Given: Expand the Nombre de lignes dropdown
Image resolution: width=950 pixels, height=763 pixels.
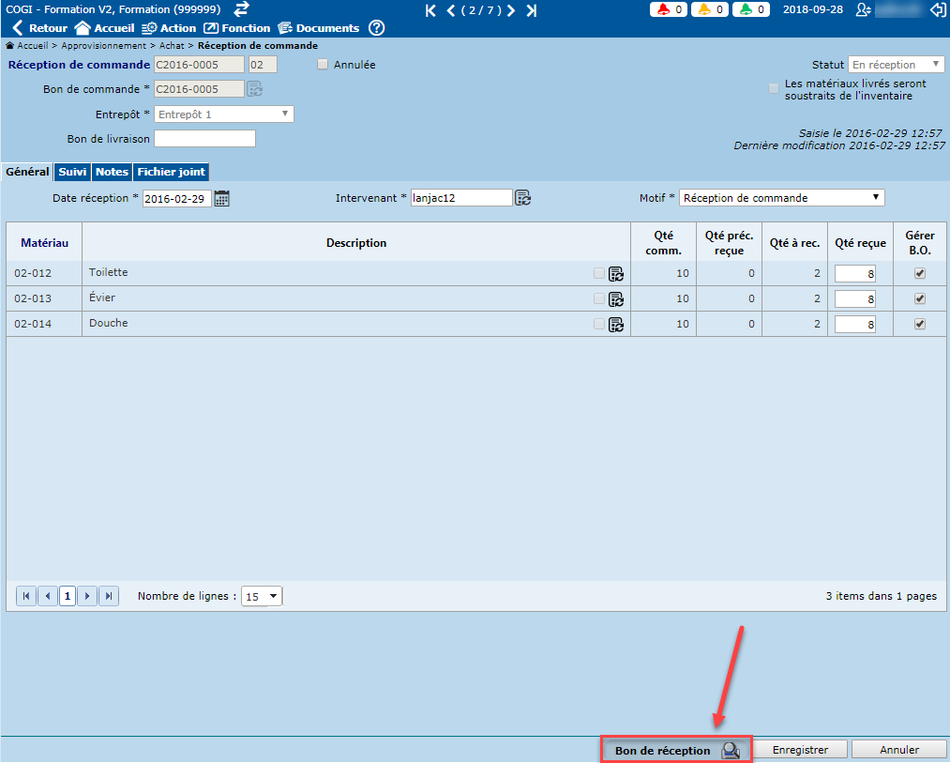Looking at the screenshot, I should pyautogui.click(x=262, y=596).
